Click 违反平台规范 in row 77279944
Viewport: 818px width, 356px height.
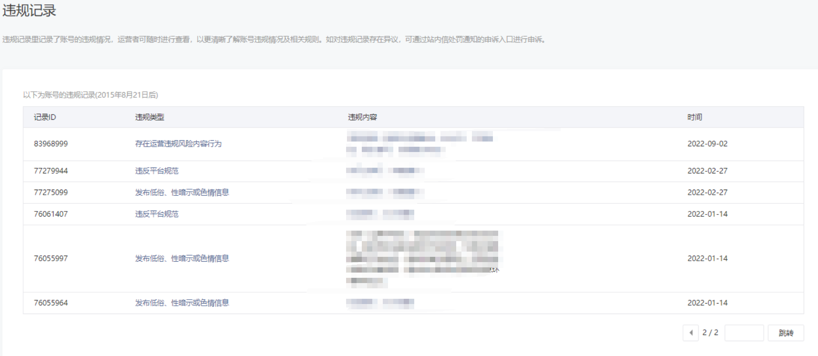coord(156,171)
